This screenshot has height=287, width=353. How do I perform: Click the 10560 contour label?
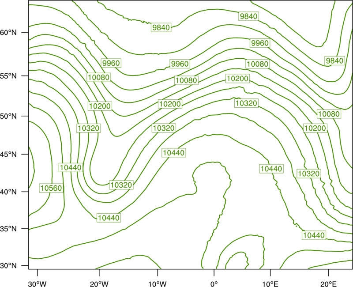(x=51, y=188)
